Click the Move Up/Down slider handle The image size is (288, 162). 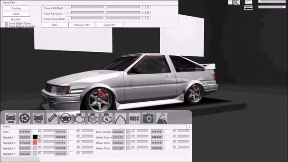105,13
